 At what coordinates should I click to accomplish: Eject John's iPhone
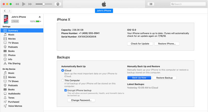tap(40, 17)
